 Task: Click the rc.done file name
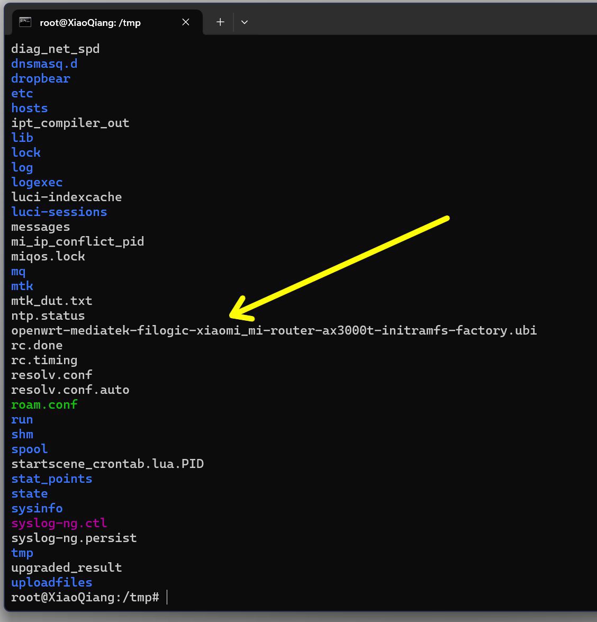[x=37, y=346]
